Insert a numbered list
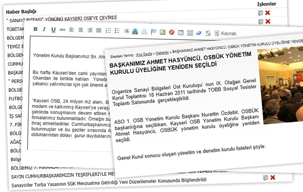The height and width of the screenshot is (192, 303). click(108, 31)
